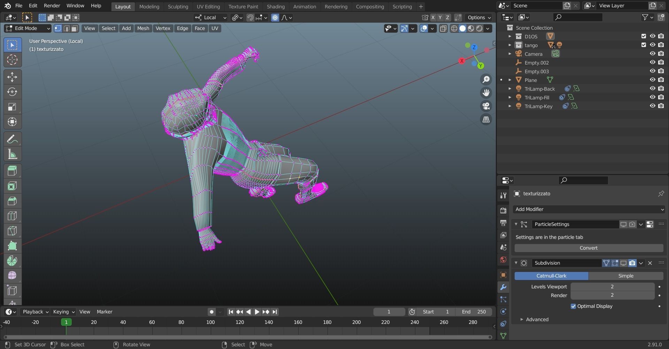The image size is (669, 349).
Task: Open the Keying dropdown
Action: [x=63, y=312]
